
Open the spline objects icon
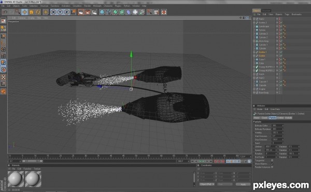(109, 12)
